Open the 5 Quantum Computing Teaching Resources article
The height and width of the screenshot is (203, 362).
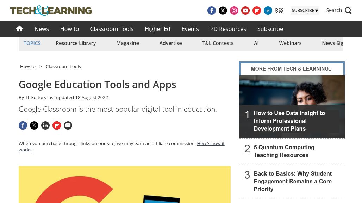[284, 151]
